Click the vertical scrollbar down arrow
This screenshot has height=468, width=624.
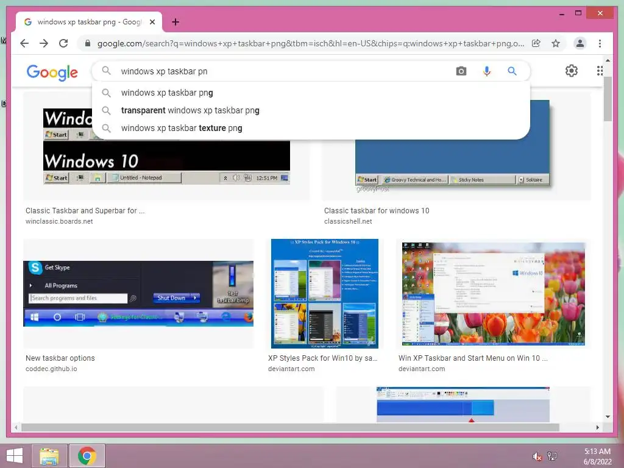coord(608,417)
